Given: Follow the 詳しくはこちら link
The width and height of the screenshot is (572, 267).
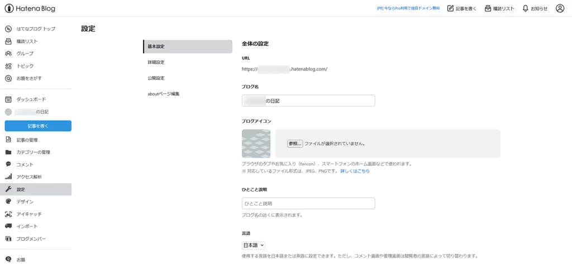Looking at the screenshot, I should pyautogui.click(x=355, y=171).
